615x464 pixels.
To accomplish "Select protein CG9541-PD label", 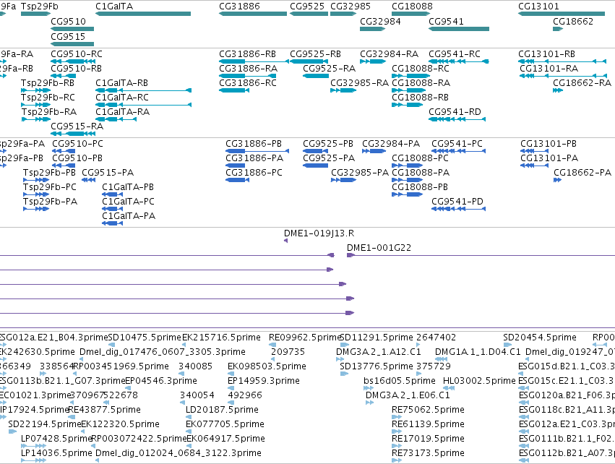I will pos(457,202).
